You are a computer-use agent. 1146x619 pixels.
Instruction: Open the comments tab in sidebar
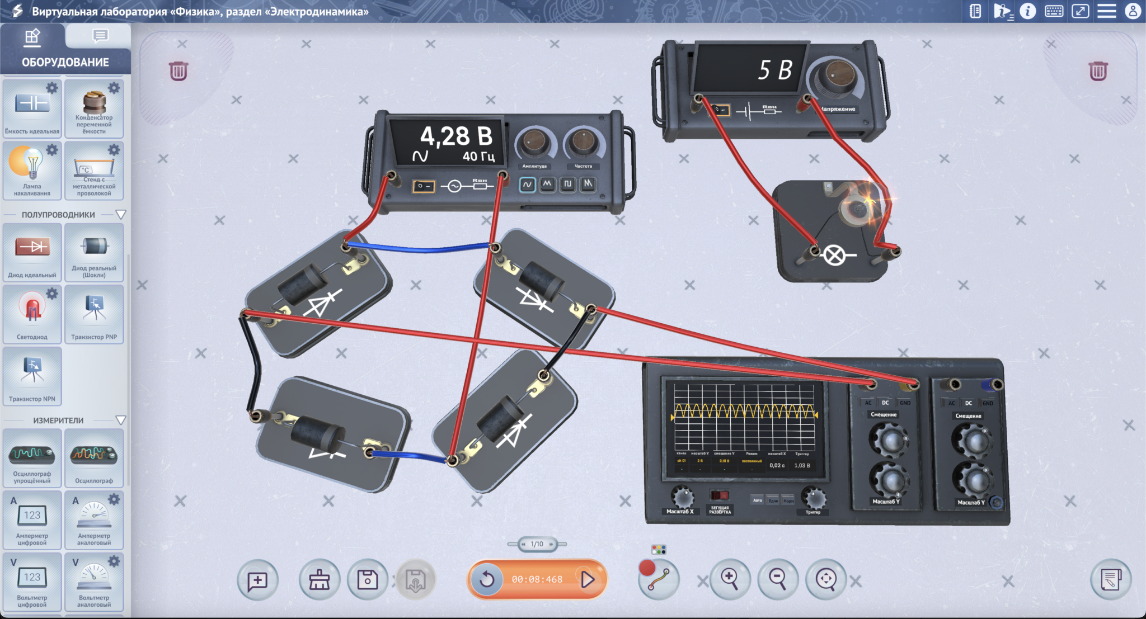pos(100,36)
